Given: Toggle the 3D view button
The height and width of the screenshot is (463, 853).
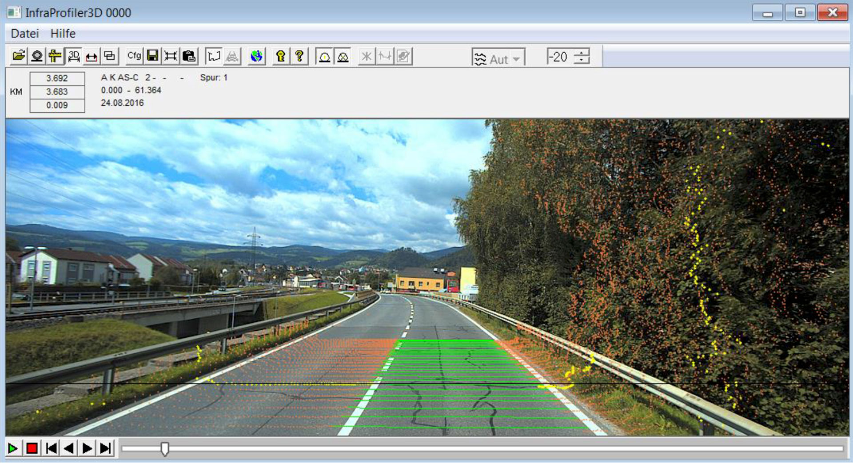Looking at the screenshot, I should 73,56.
